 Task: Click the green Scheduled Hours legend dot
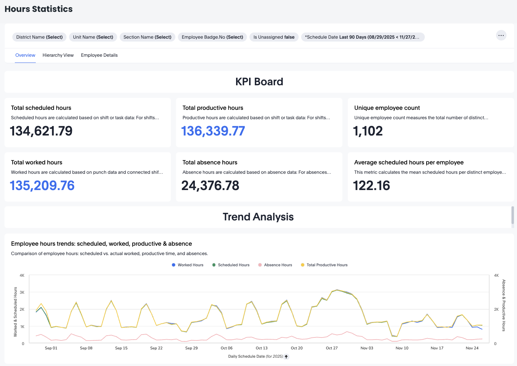[x=214, y=265]
